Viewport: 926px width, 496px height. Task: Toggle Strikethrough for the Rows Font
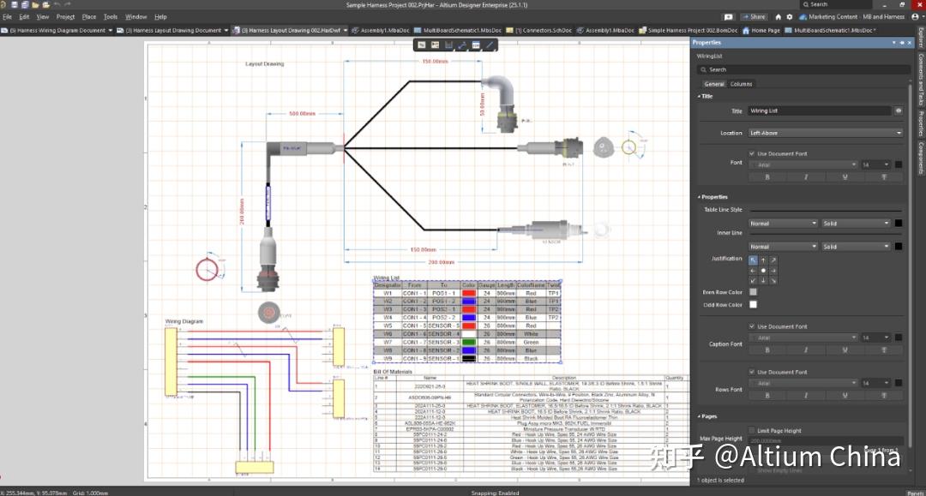tap(884, 396)
